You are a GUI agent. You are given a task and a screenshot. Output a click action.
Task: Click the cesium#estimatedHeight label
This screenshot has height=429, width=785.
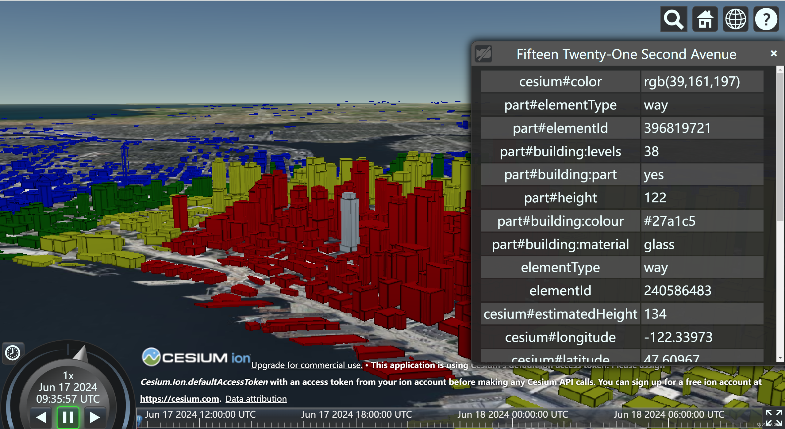pos(560,314)
